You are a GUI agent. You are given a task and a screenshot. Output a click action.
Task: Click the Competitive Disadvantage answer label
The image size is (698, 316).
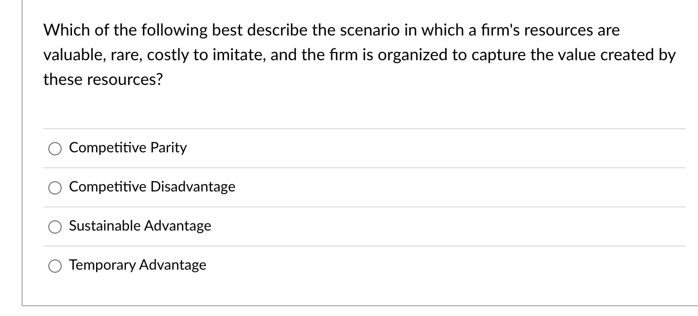pyautogui.click(x=152, y=187)
